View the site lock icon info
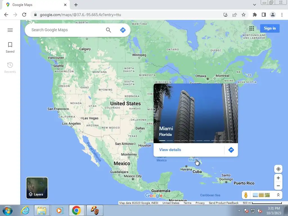The height and width of the screenshot is (216, 288). coord(35,15)
